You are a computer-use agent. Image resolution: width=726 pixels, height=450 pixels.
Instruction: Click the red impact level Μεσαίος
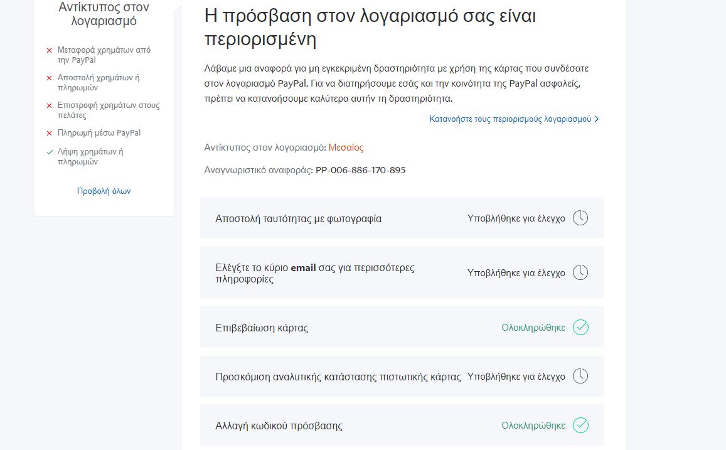(346, 147)
